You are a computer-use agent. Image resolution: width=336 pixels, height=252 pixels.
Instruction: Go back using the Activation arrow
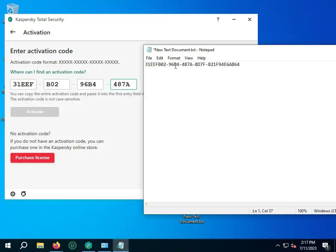[x=13, y=32]
